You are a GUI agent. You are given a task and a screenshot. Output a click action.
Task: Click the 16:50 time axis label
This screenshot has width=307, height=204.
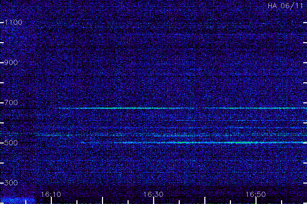(255, 194)
